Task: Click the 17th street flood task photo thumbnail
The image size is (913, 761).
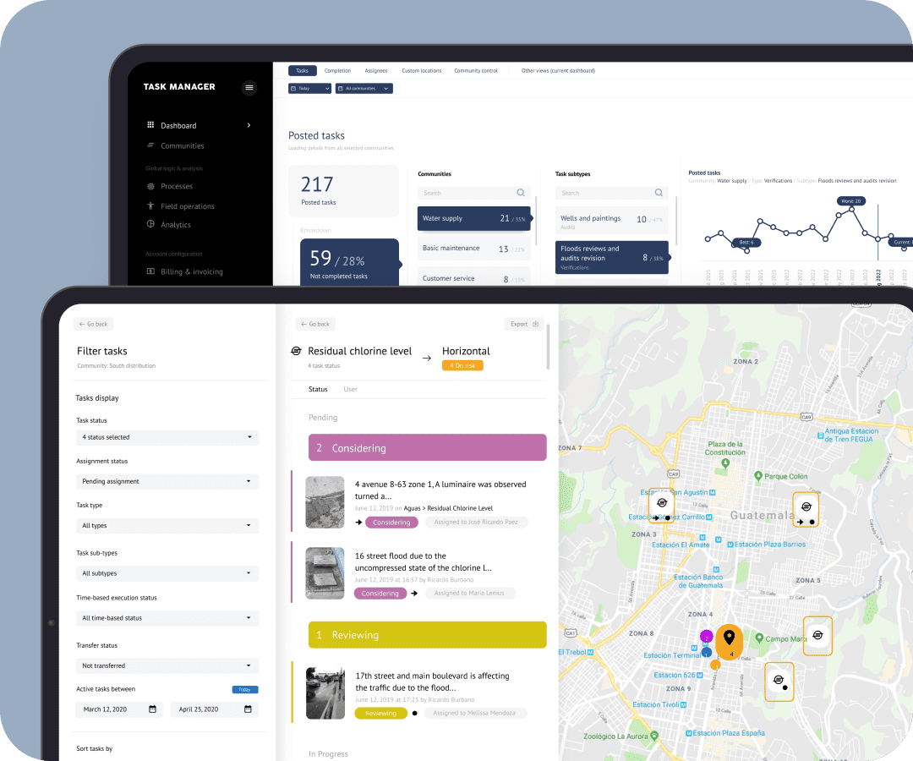Action: pos(325,693)
